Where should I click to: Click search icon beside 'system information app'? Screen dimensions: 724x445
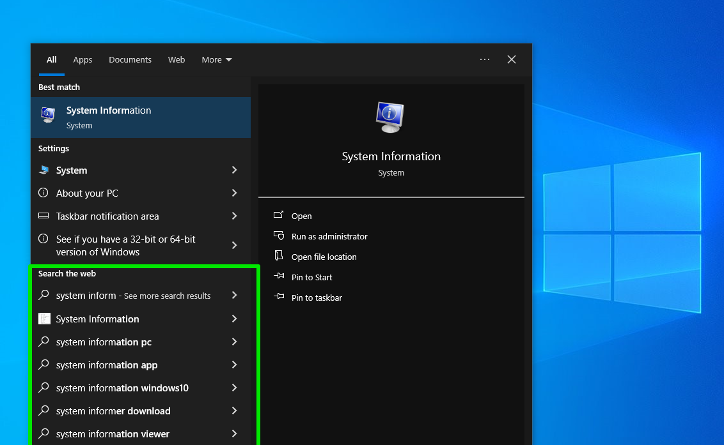pos(44,365)
